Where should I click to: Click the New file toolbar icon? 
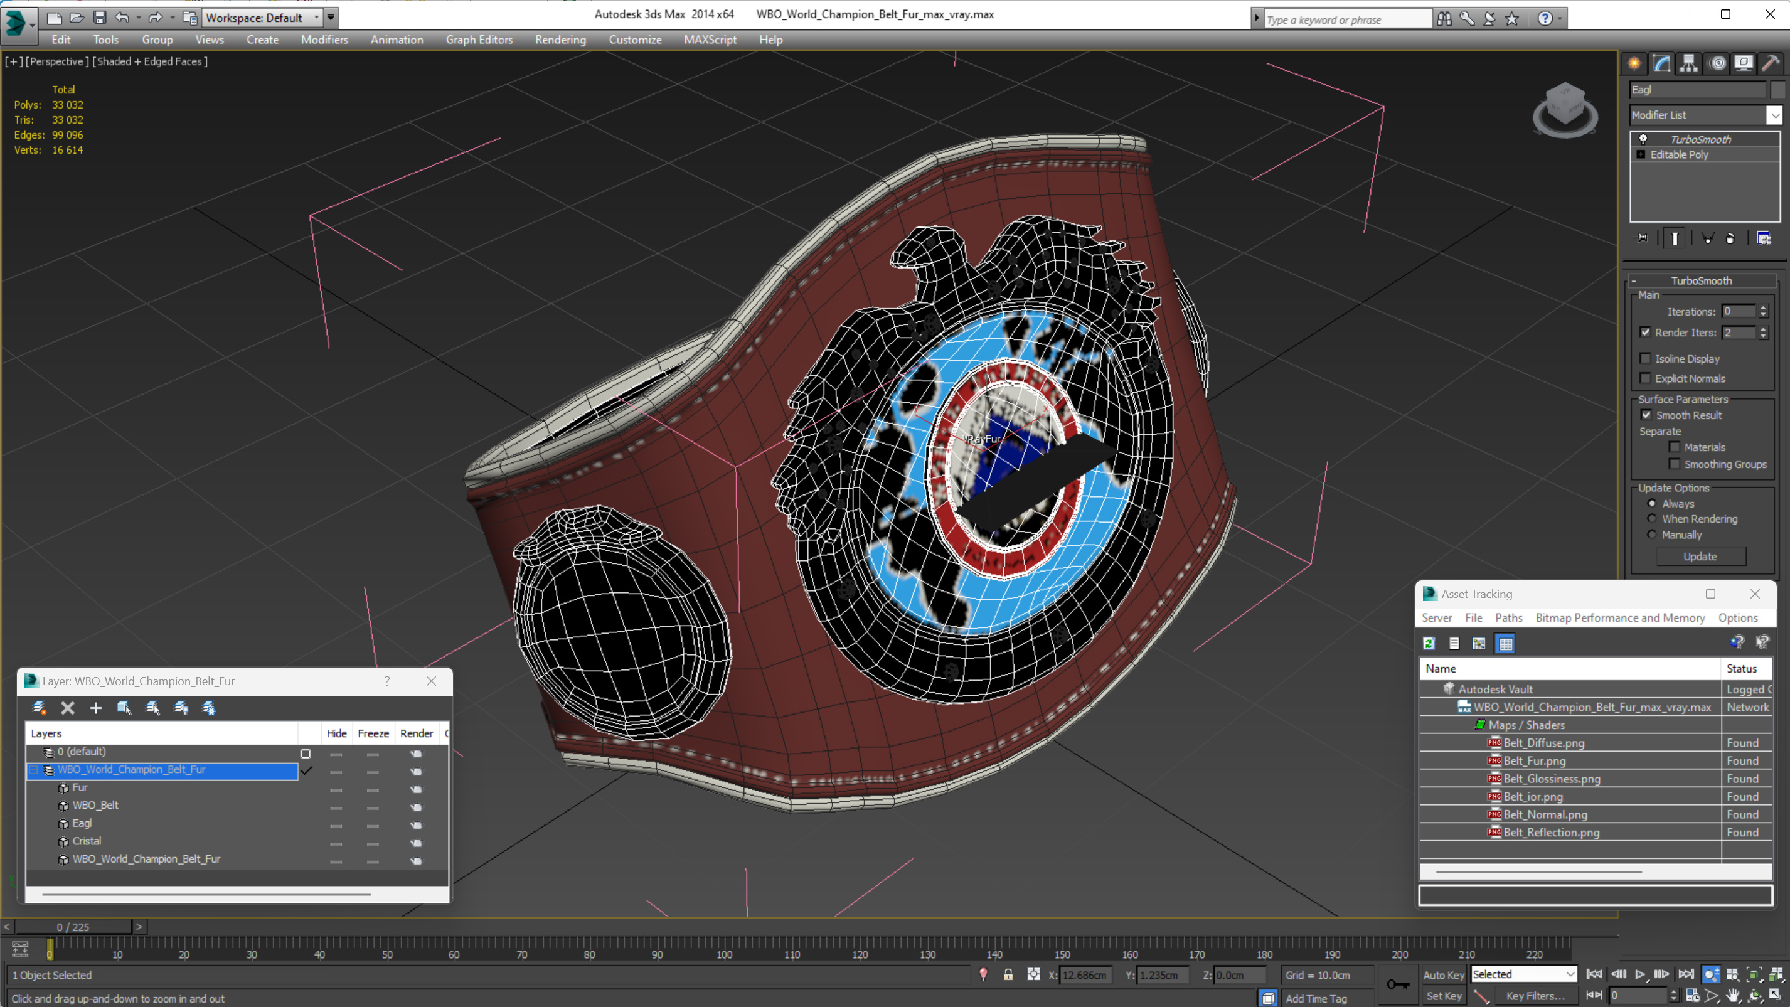pyautogui.click(x=53, y=18)
